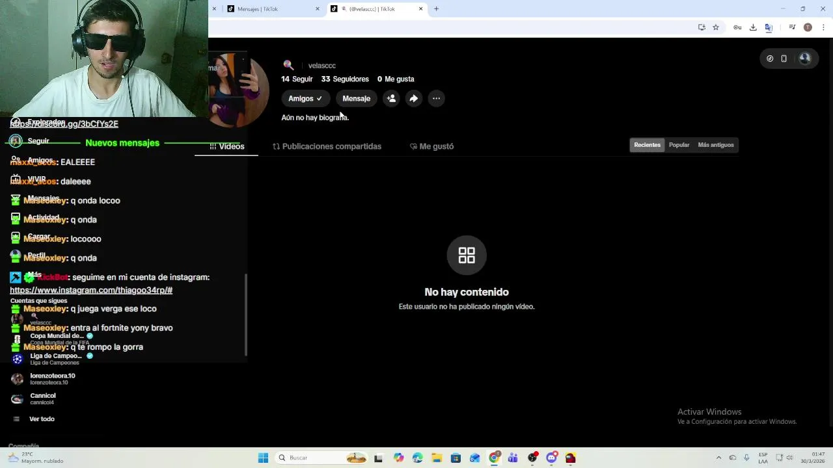Screen dimensions: 833x468
Task: Open the Windows Start menu
Action: pos(263,458)
